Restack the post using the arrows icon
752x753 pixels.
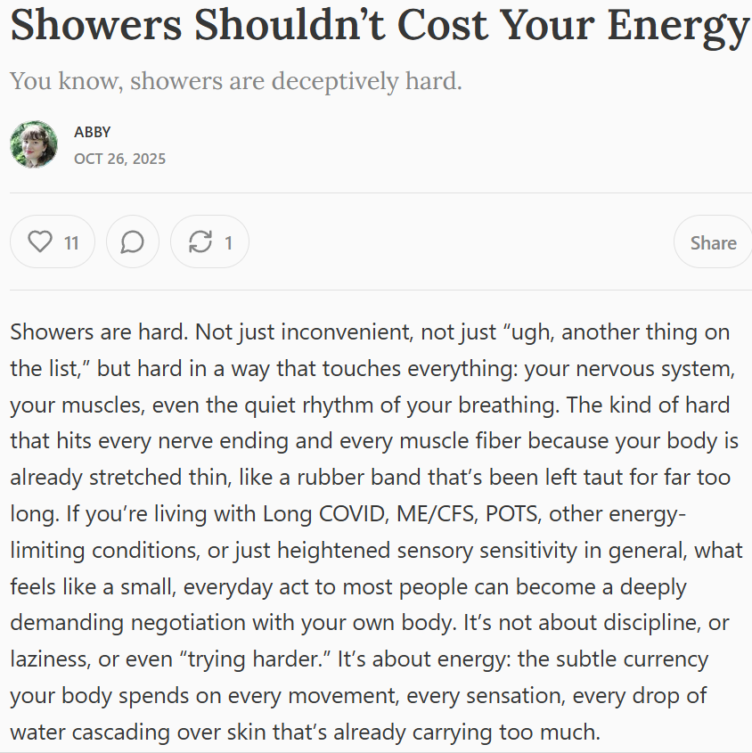pos(201,241)
